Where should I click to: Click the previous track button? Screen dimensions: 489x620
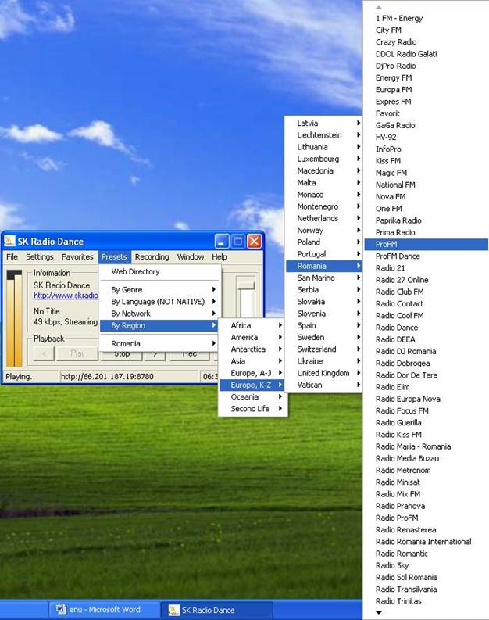(x=44, y=353)
